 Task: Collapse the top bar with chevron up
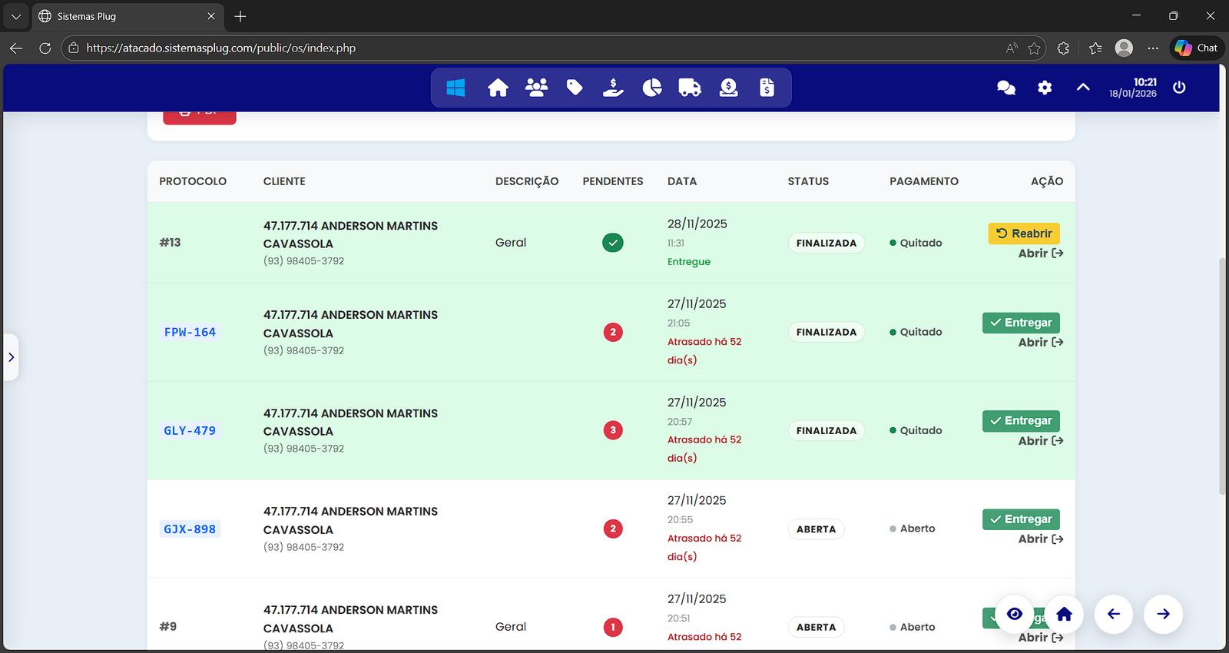pyautogui.click(x=1083, y=88)
